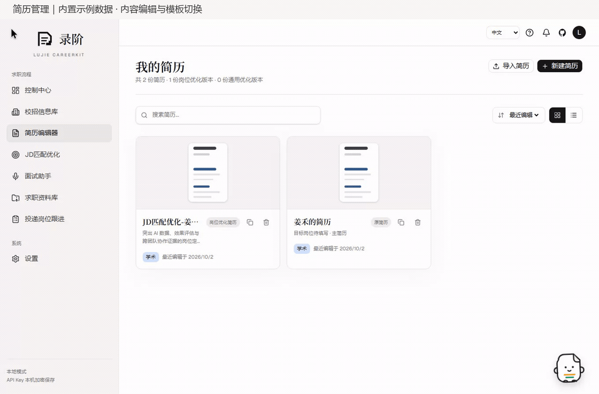The image size is (599, 394).
Task: Click the 投递岗位跟进 clipboard icon
Action: [16, 219]
